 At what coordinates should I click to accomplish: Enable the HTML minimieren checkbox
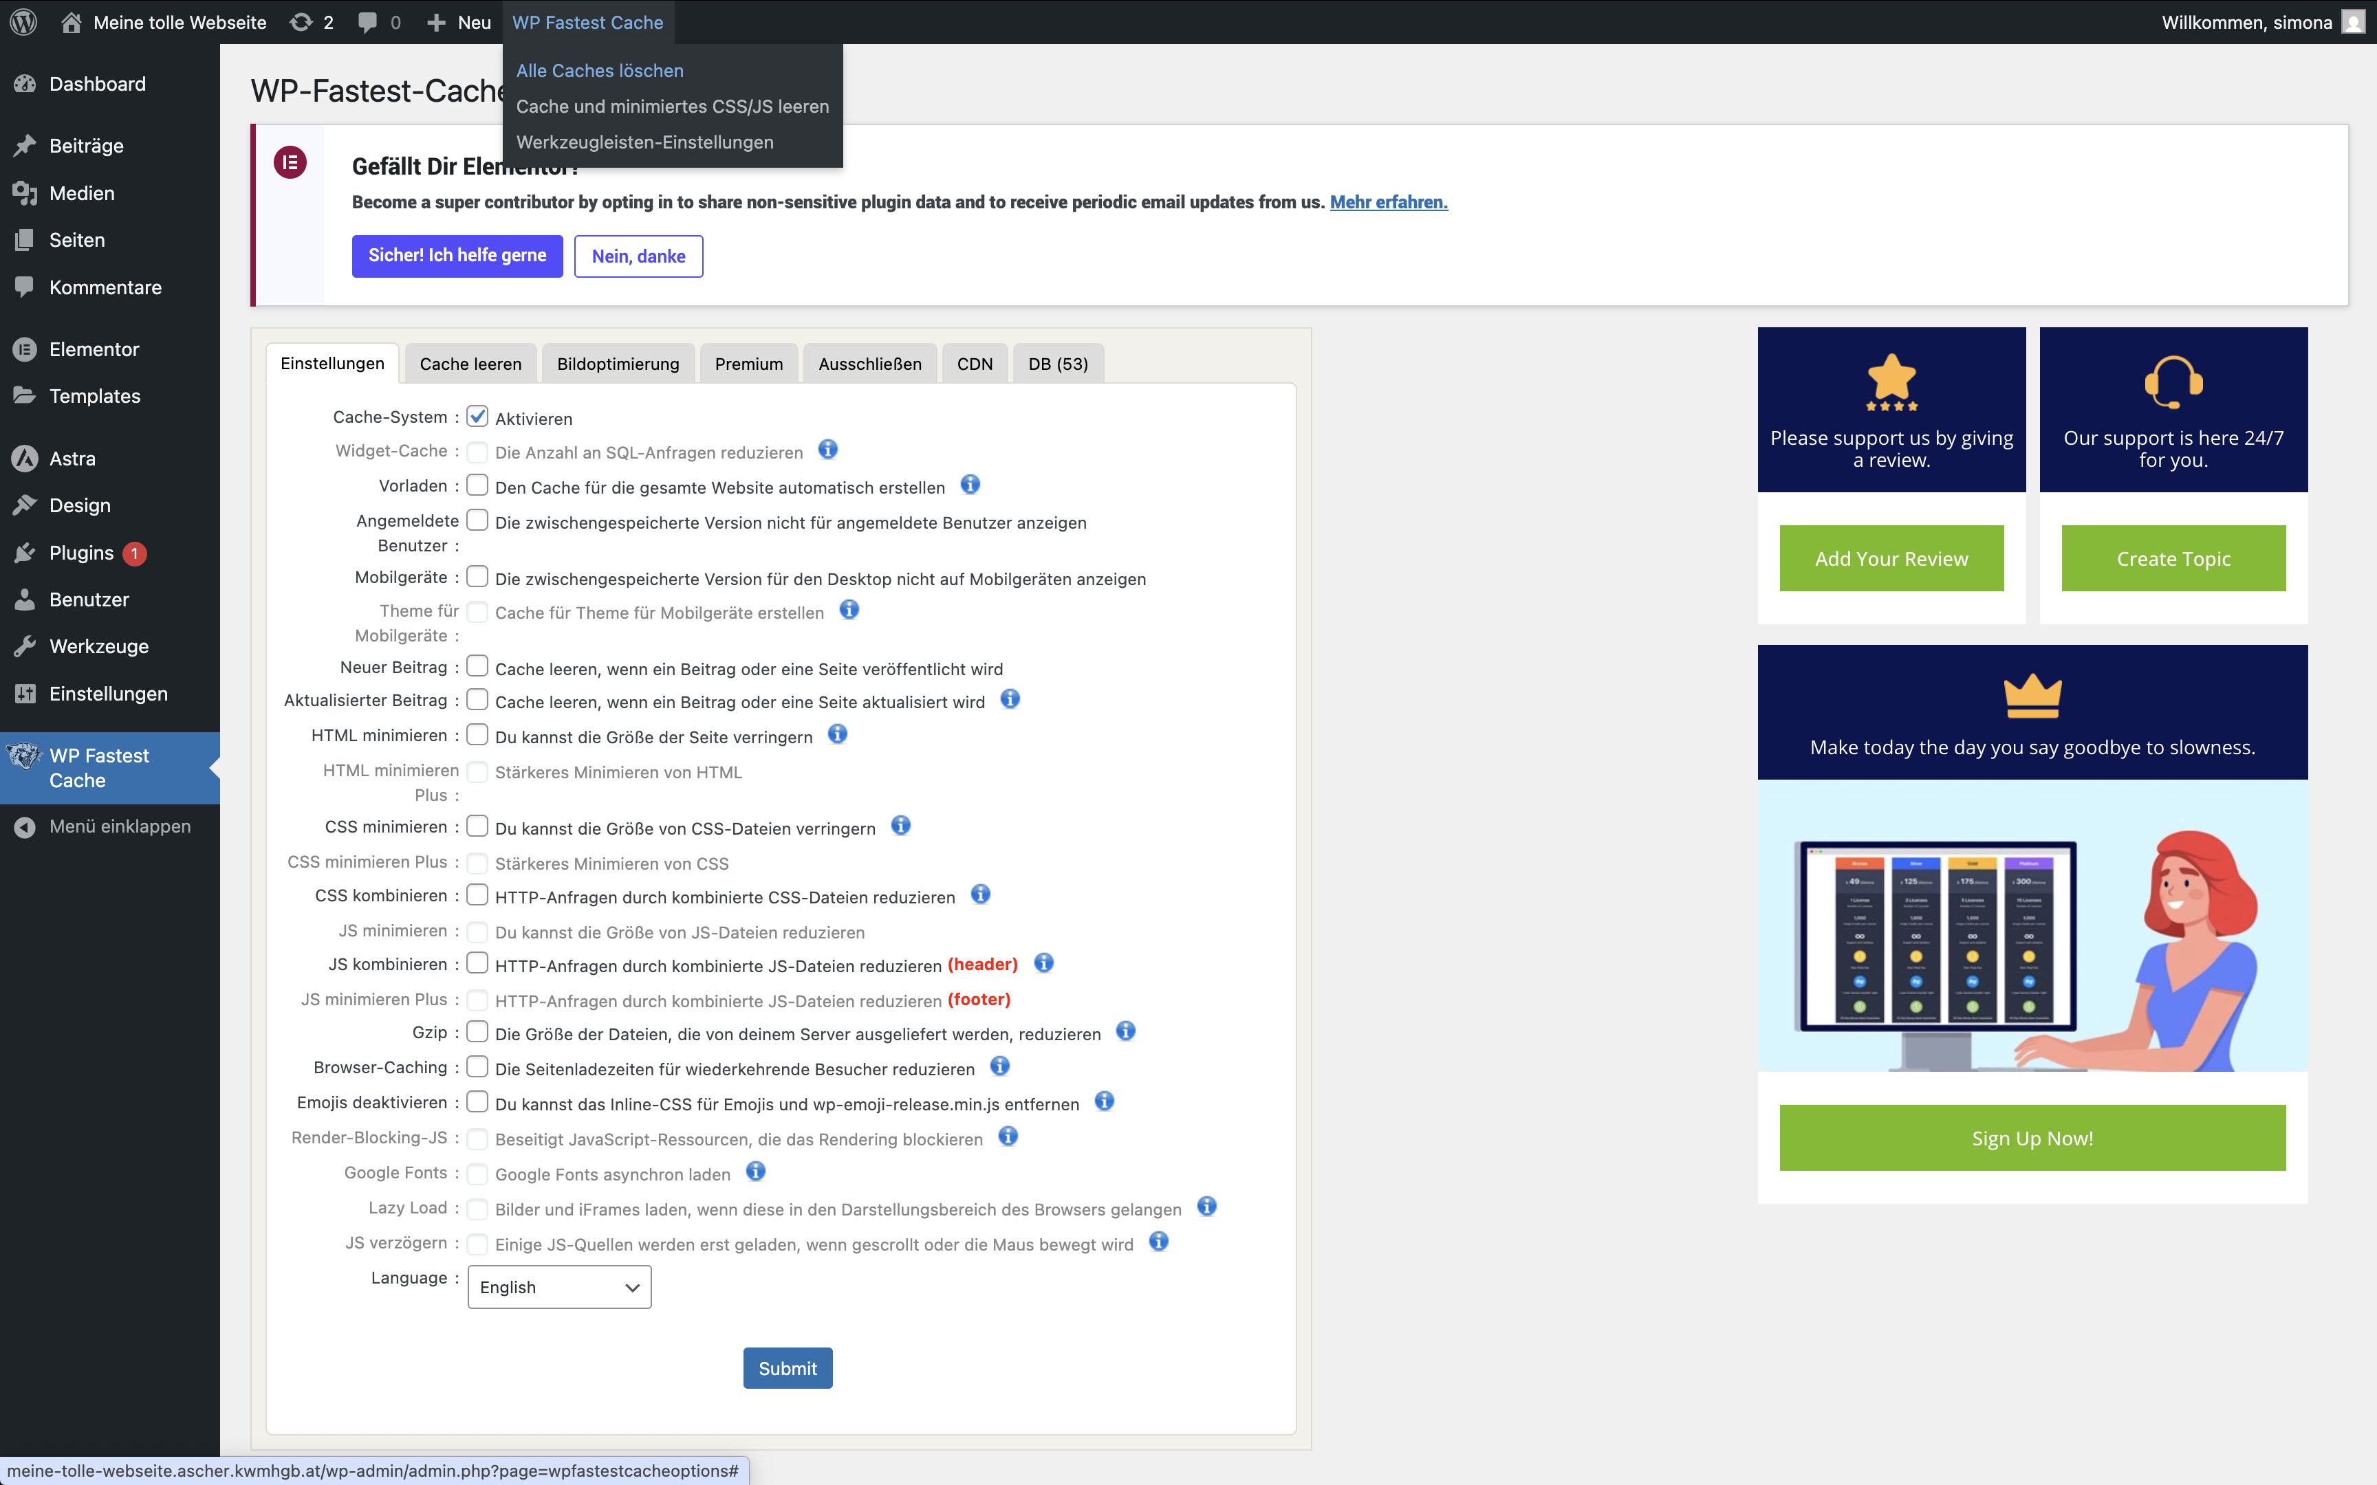click(477, 735)
